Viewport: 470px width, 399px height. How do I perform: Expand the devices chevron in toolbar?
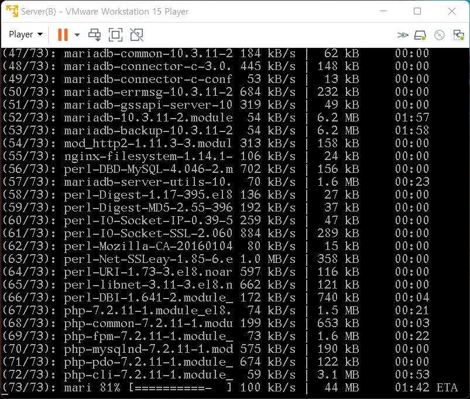coord(403,35)
